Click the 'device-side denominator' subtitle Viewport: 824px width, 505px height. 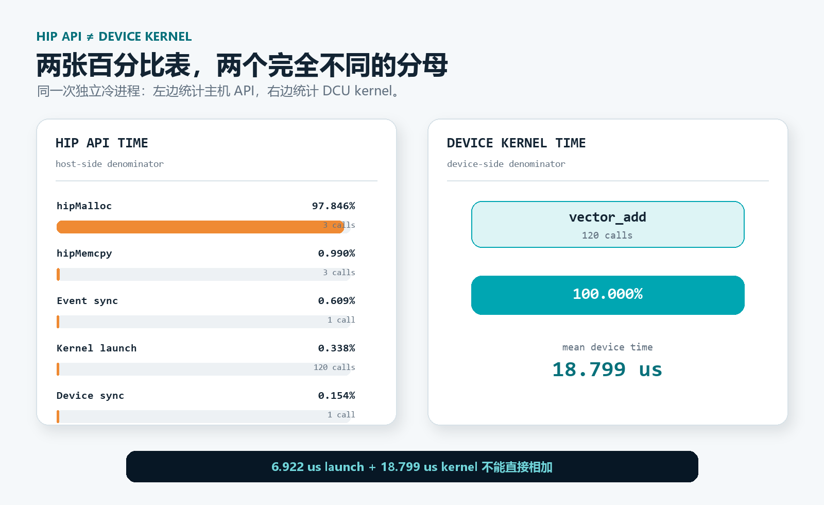tap(506, 164)
